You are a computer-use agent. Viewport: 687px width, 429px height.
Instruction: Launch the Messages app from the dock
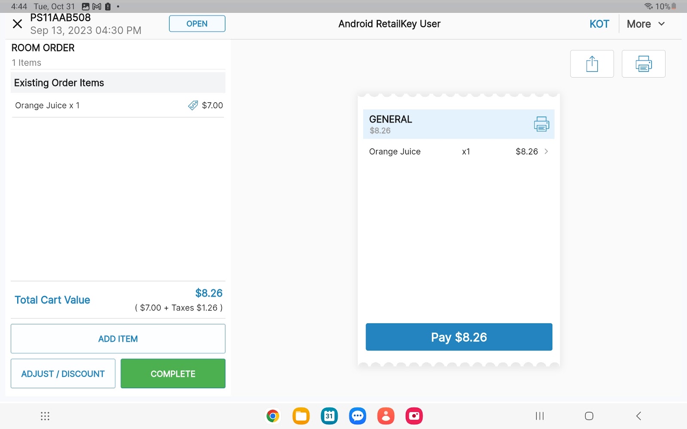tap(357, 416)
